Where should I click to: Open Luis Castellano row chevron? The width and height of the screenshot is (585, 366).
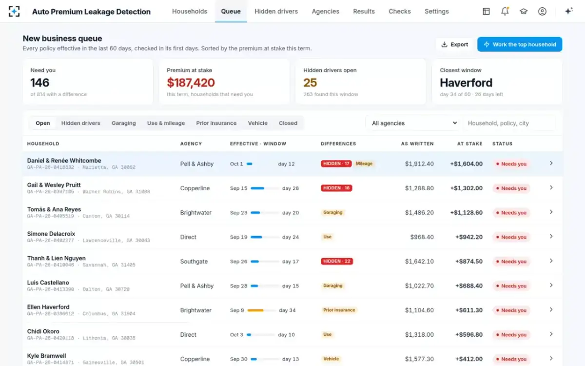pyautogui.click(x=551, y=285)
